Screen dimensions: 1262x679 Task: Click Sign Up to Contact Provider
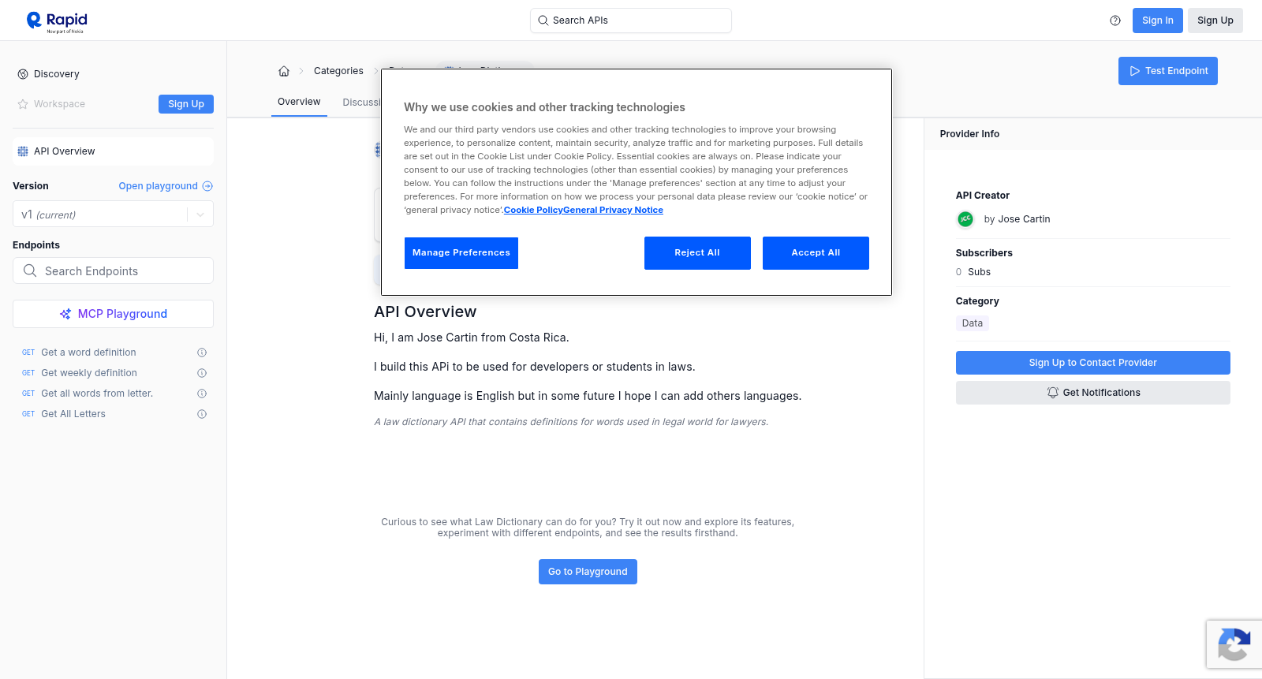click(1093, 363)
